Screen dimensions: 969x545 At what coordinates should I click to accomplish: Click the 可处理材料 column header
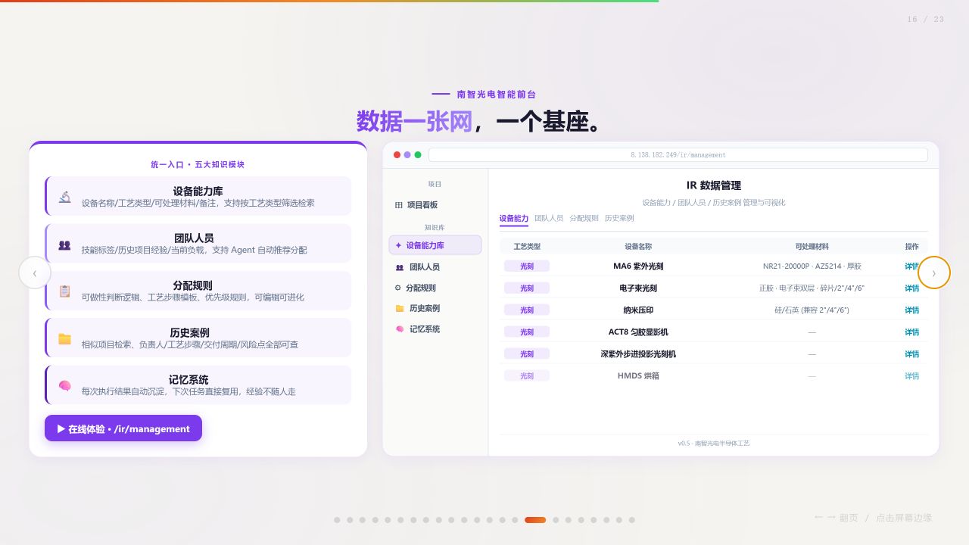812,247
